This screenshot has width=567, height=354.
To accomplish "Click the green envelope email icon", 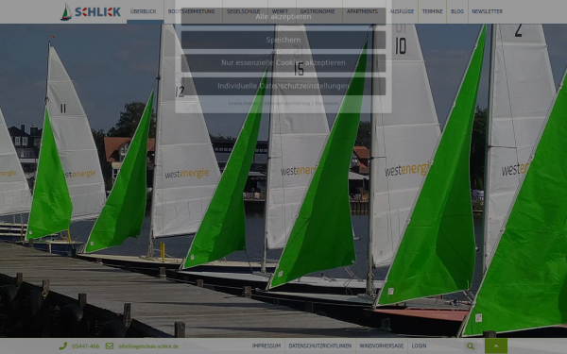I will click(x=110, y=346).
